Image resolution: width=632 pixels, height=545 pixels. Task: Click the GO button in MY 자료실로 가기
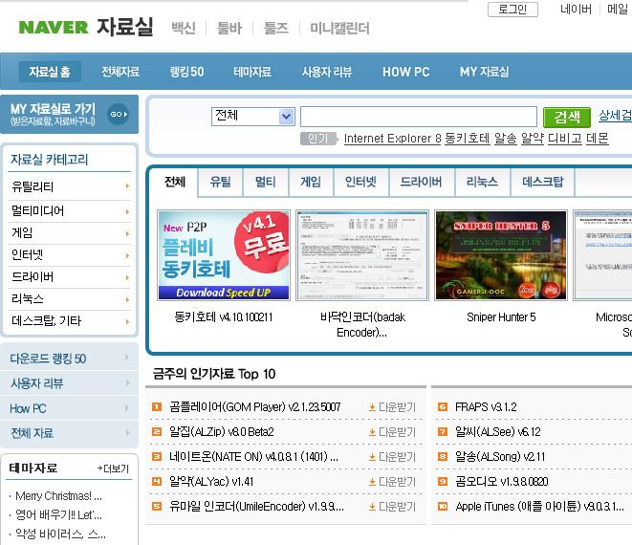[119, 114]
